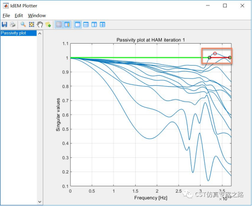Select the Zoom magnifier tool
The image size is (252, 206).
[x=23, y=24]
